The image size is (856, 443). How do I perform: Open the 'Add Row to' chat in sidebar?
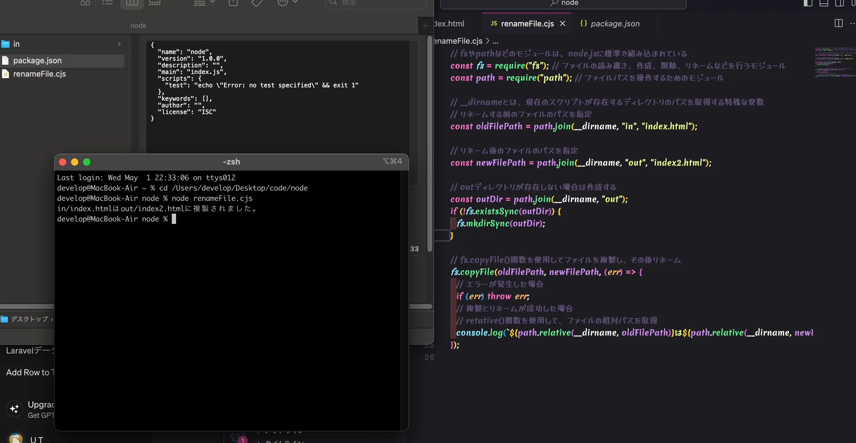tap(30, 373)
